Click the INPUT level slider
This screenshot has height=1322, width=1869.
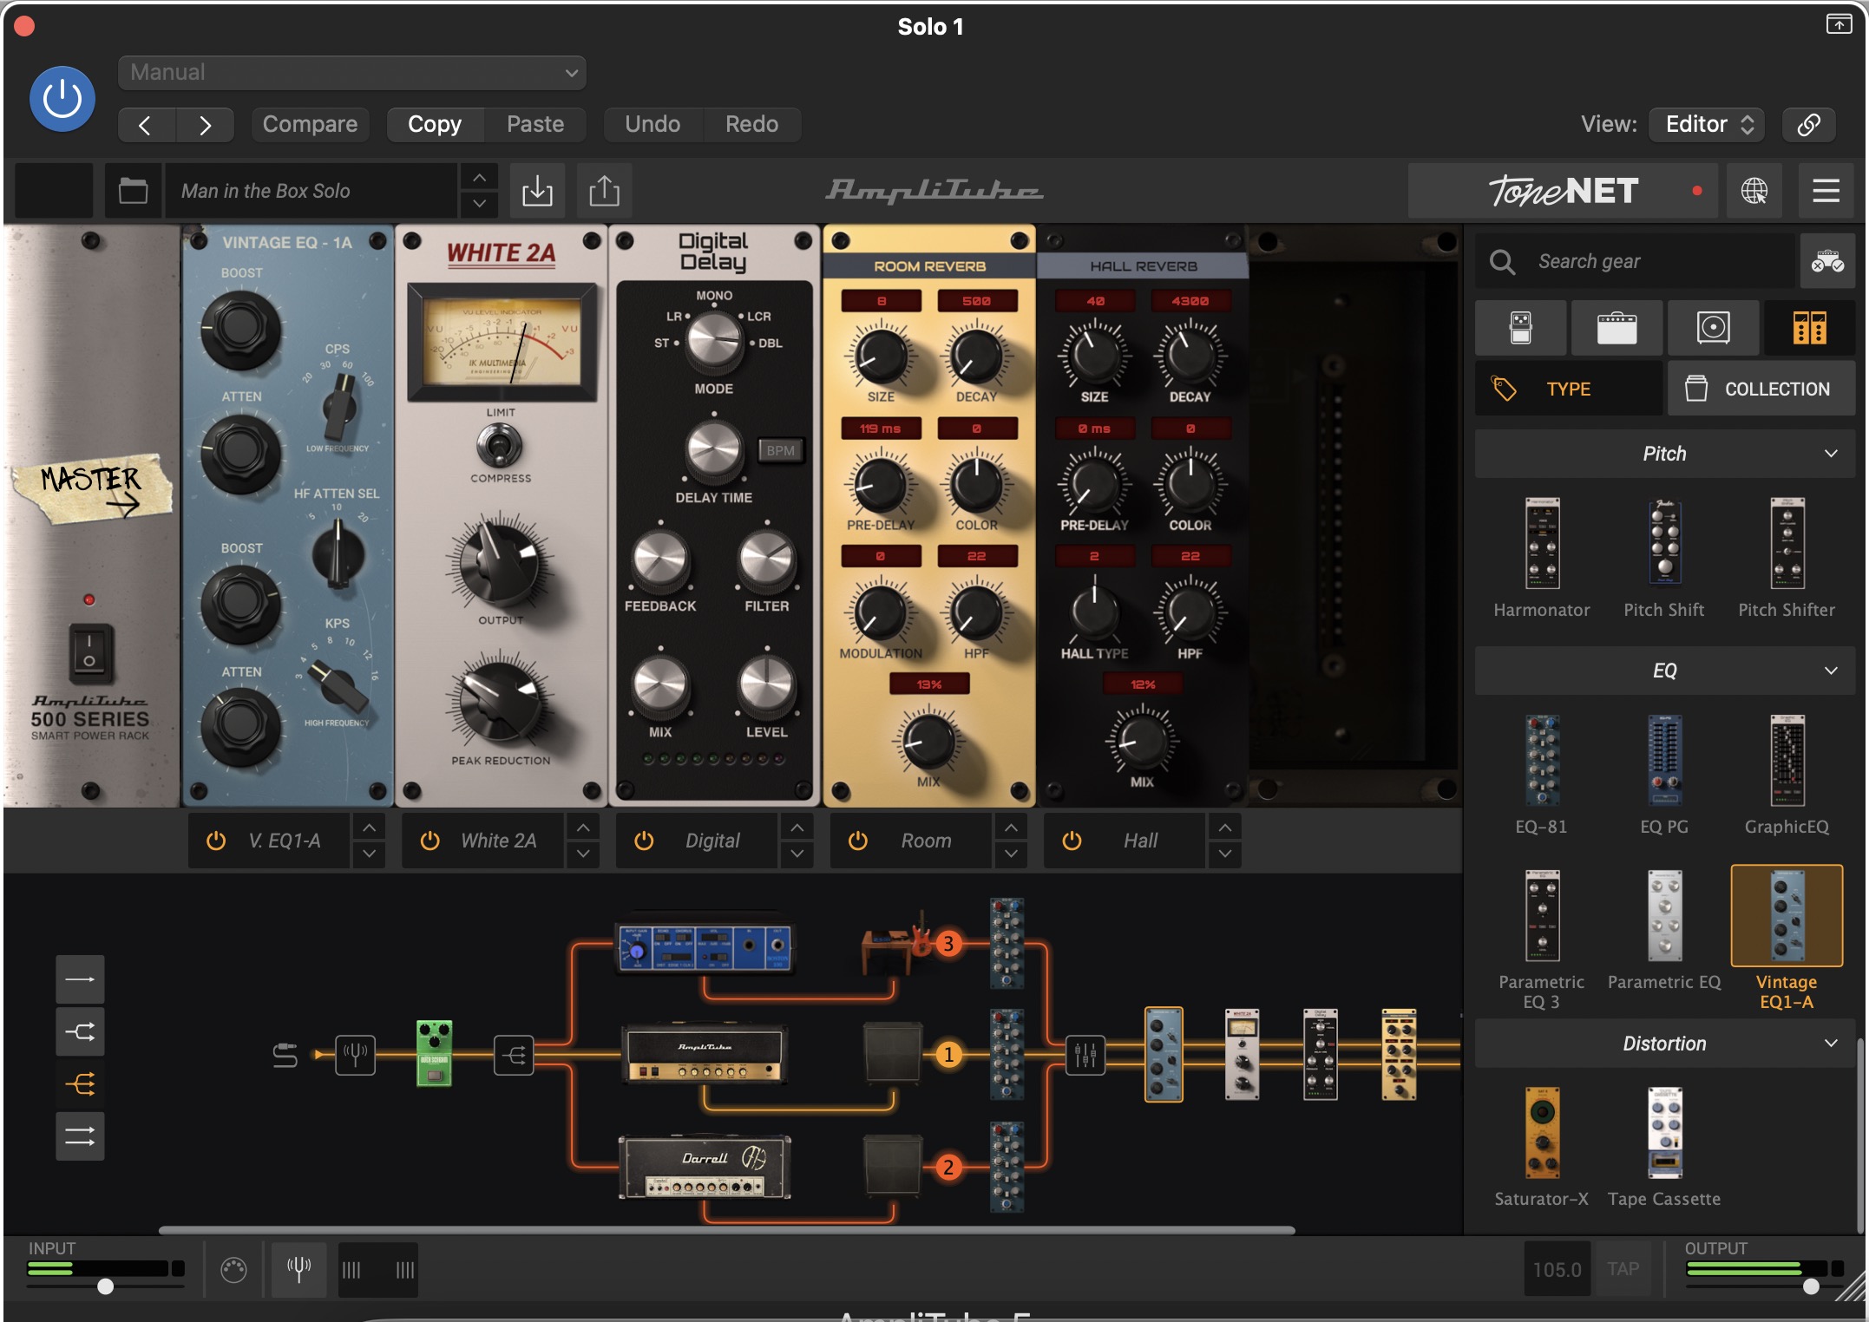click(x=106, y=1286)
